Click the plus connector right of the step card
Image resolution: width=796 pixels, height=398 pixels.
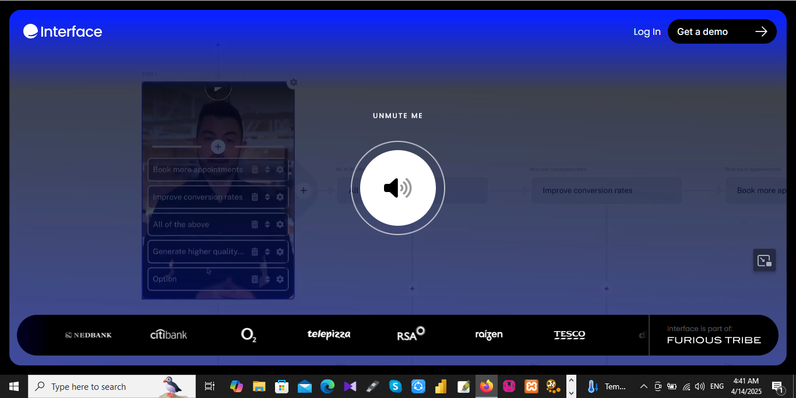pos(304,190)
